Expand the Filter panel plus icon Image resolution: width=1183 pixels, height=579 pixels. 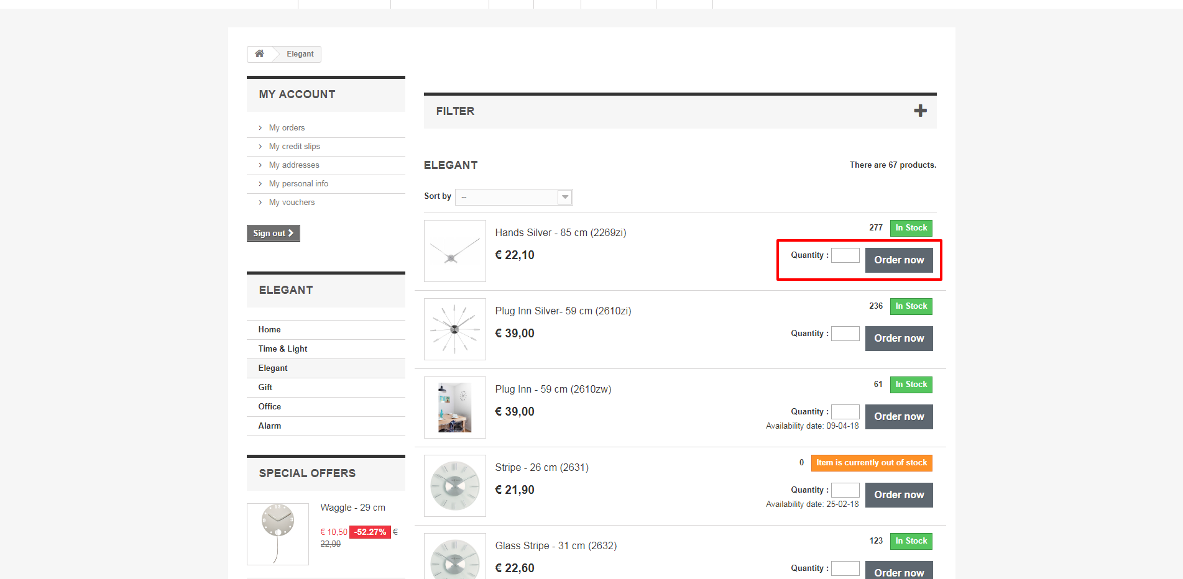click(920, 111)
